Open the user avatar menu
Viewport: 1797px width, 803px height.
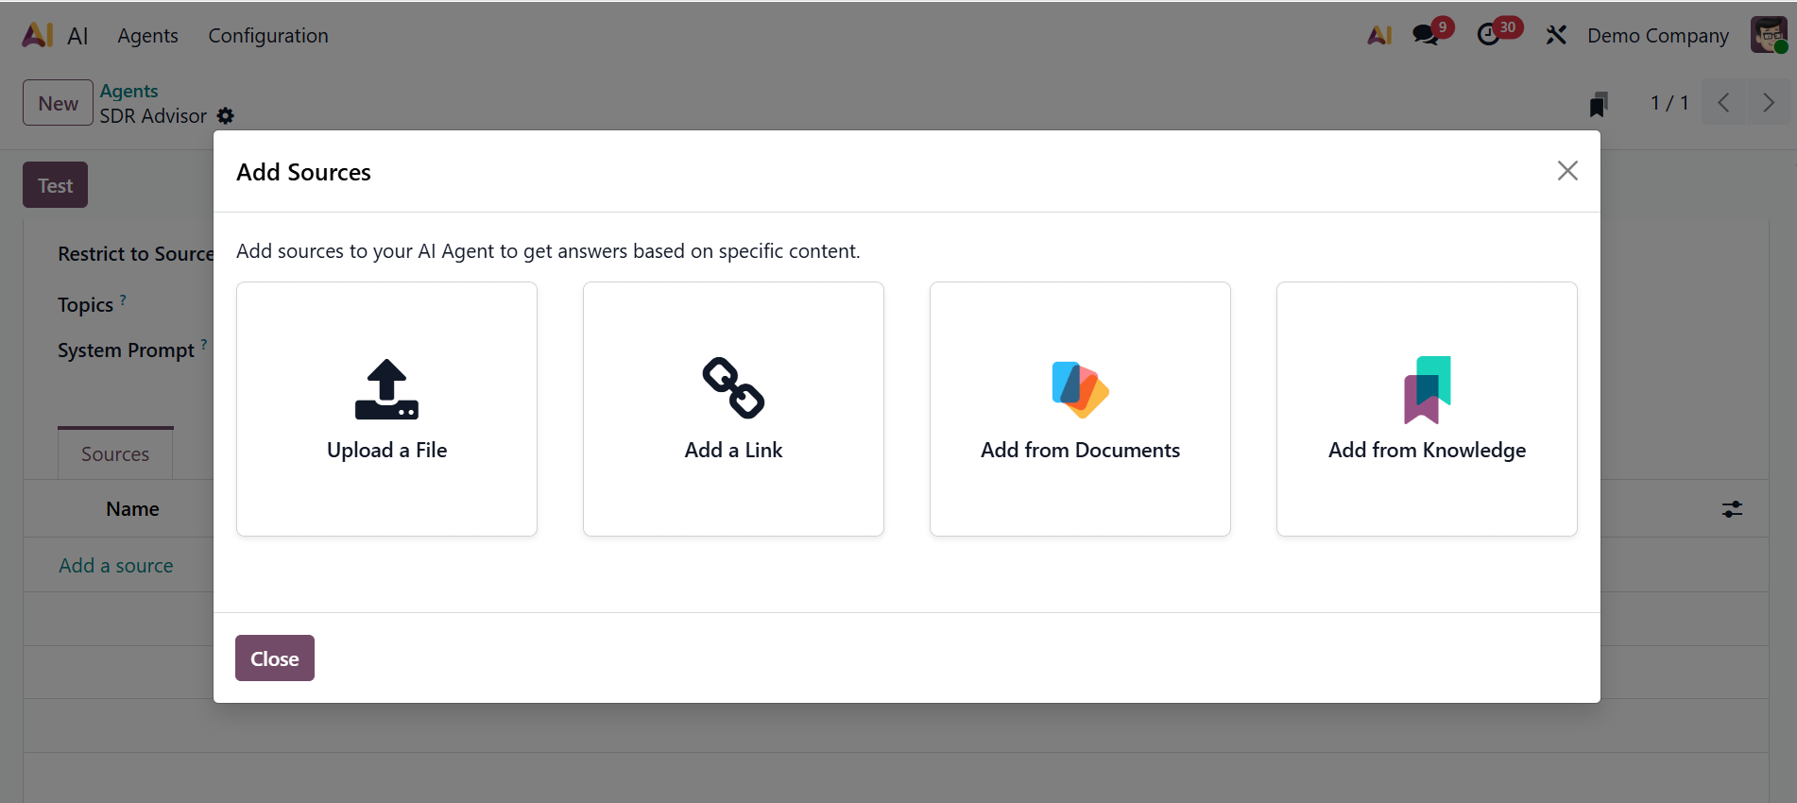tap(1768, 35)
